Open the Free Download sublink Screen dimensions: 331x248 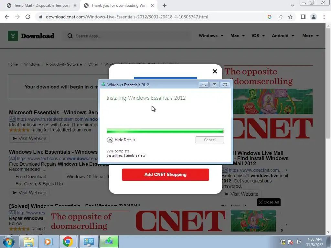31,177
